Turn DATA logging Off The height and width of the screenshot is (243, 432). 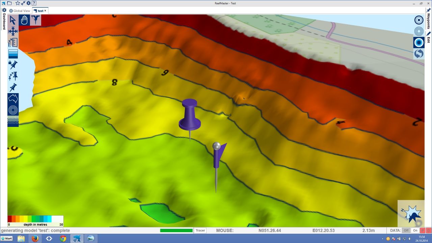(406, 231)
